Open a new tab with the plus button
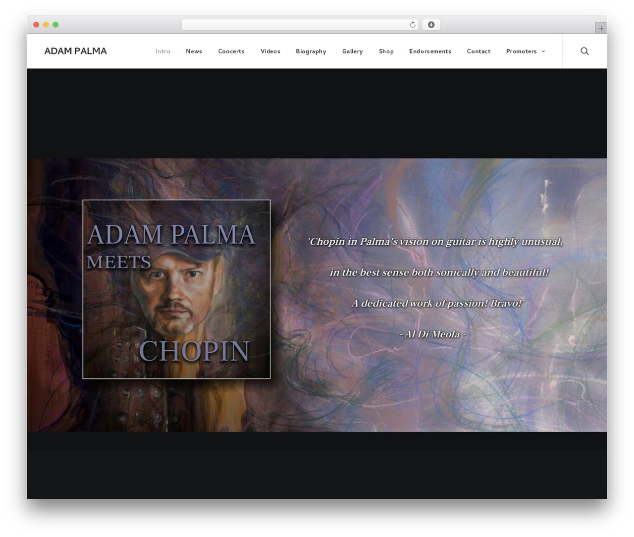Screen dimensions: 634x537 click(x=601, y=28)
